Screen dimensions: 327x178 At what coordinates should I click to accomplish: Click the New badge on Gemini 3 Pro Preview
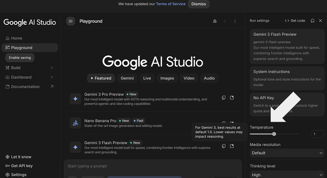[132, 94]
